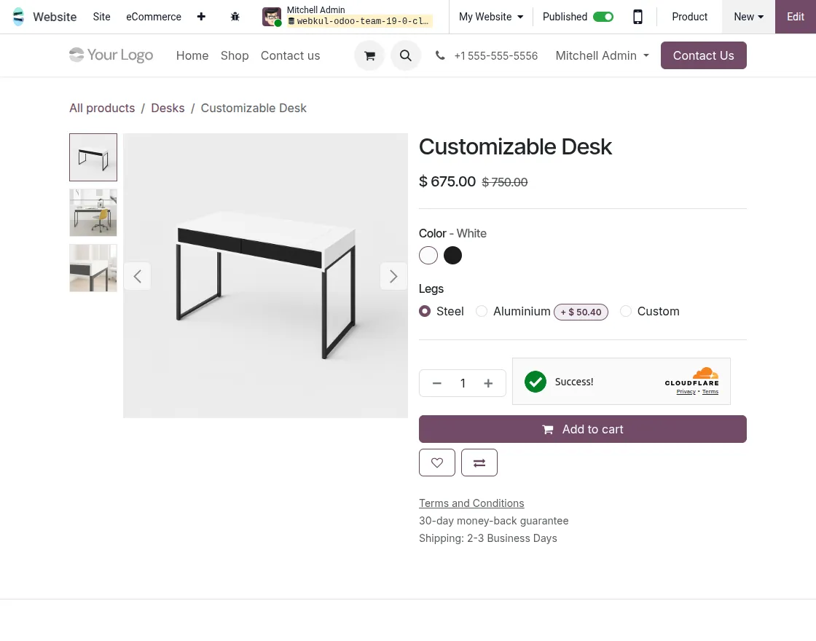The width and height of the screenshot is (816, 641).
Task: Show next product image arrow
Action: coord(393,276)
